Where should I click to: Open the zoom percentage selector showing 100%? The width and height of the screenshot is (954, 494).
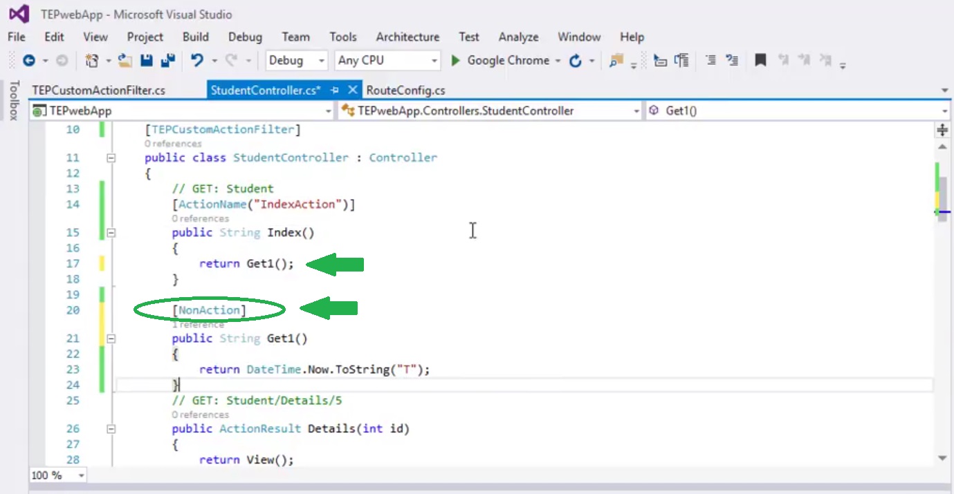click(x=57, y=475)
